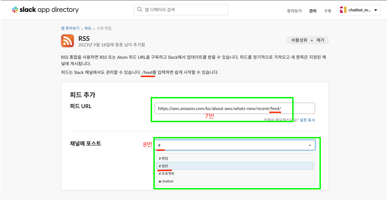Click the 채널에 포스트 channel combo box
Screen dimensions: 387x200
click(x=235, y=145)
